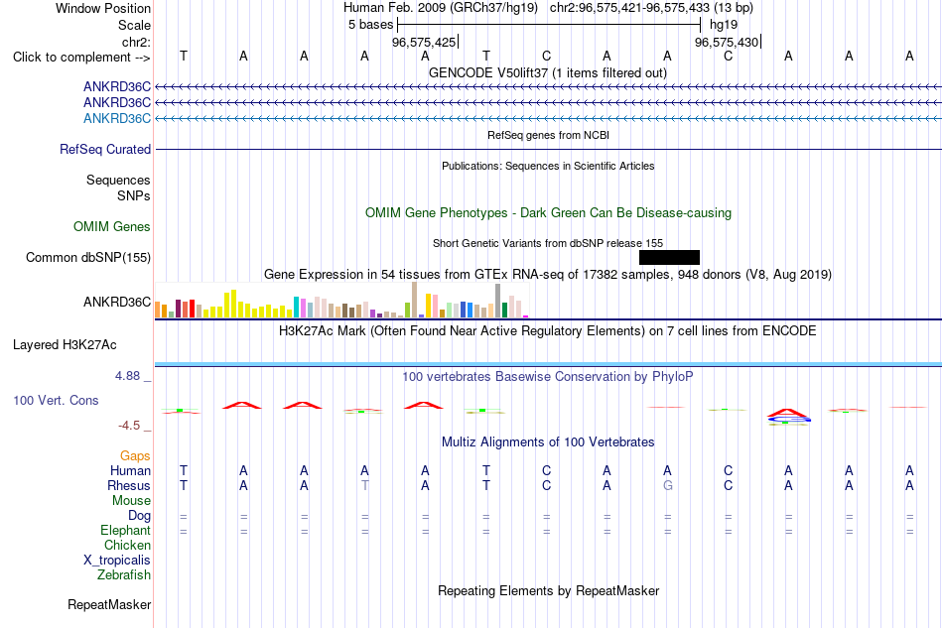This screenshot has height=628, width=943.
Task: Select the Chicken species row label
Action: tap(127, 545)
